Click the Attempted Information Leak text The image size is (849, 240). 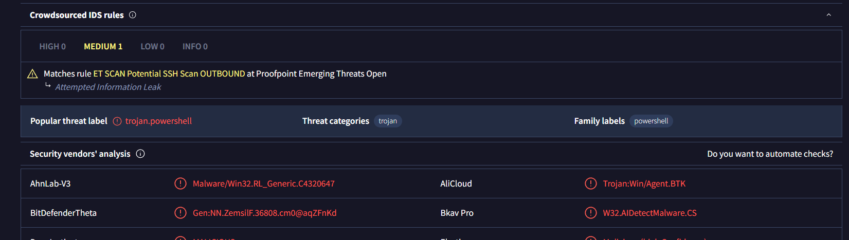point(108,87)
